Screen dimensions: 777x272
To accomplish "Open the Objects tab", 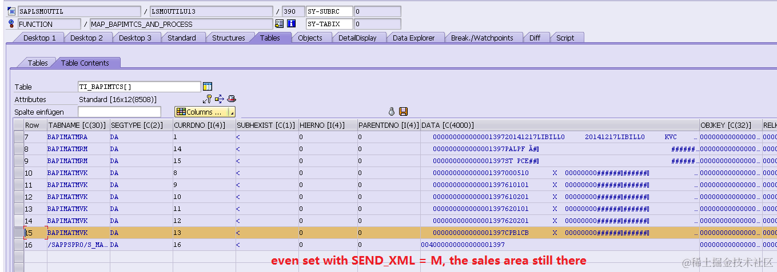I will pos(310,38).
